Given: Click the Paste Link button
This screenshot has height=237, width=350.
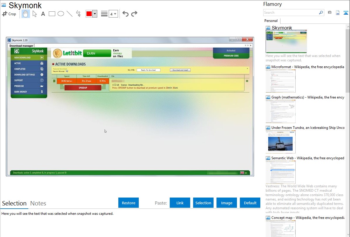Looking at the screenshot, I should click(180, 203).
